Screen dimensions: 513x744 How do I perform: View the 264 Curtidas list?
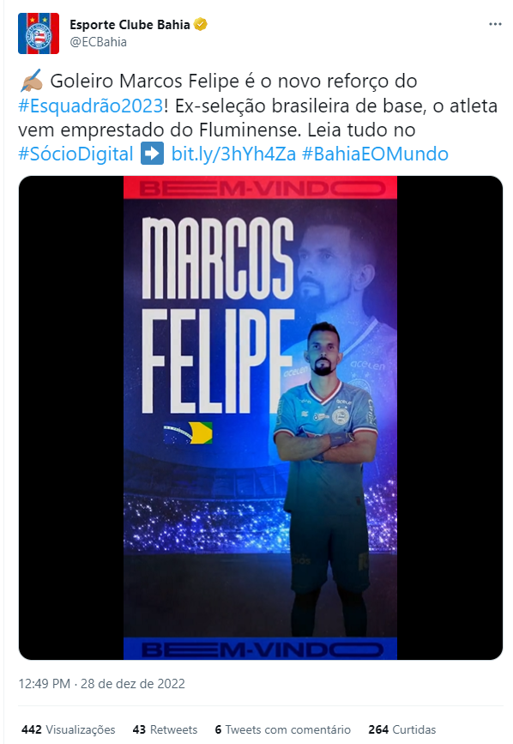[x=402, y=729]
